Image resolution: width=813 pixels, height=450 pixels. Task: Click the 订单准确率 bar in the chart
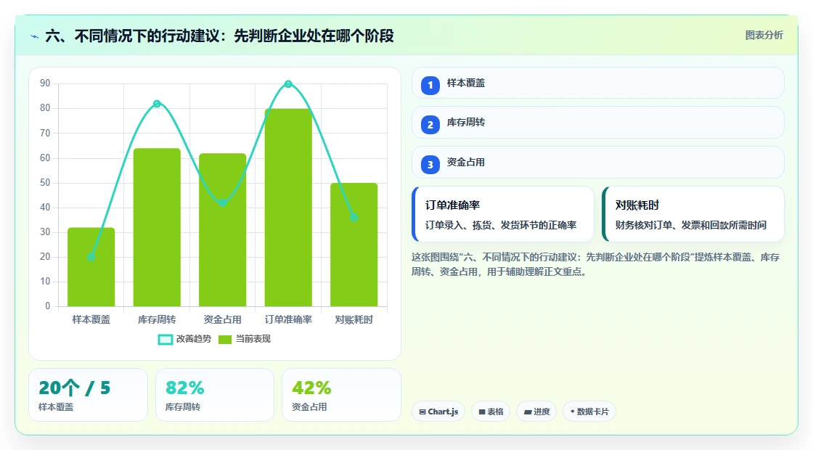288,208
